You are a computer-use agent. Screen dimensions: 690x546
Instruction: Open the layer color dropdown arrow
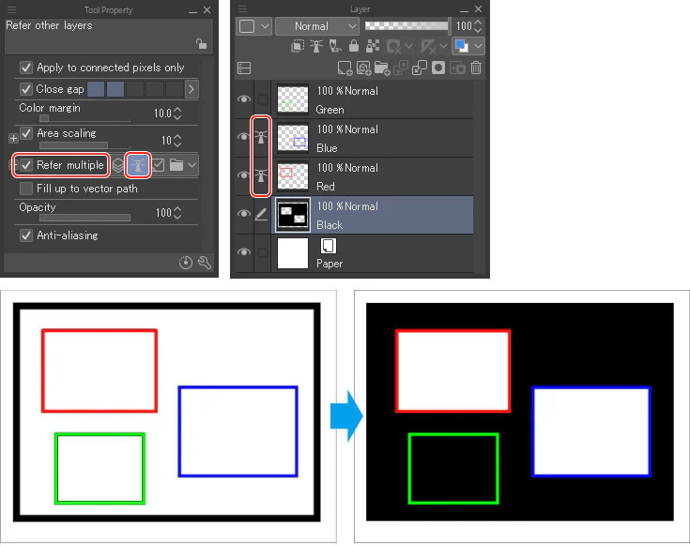tap(479, 46)
